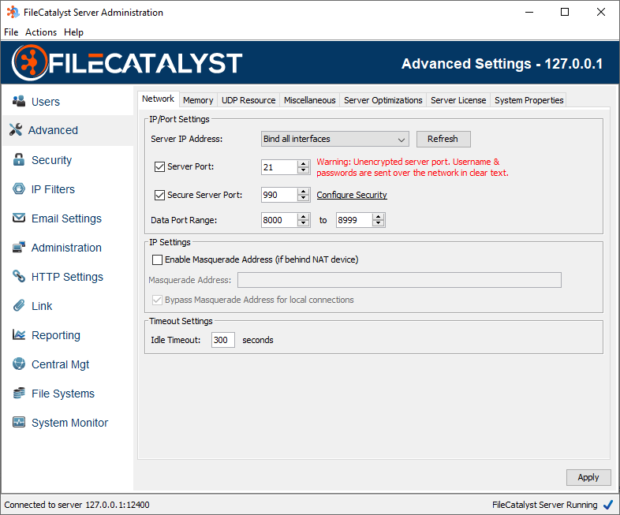Screen dimensions: 620x515
Task: Click the Server Port number field
Action: tap(279, 167)
